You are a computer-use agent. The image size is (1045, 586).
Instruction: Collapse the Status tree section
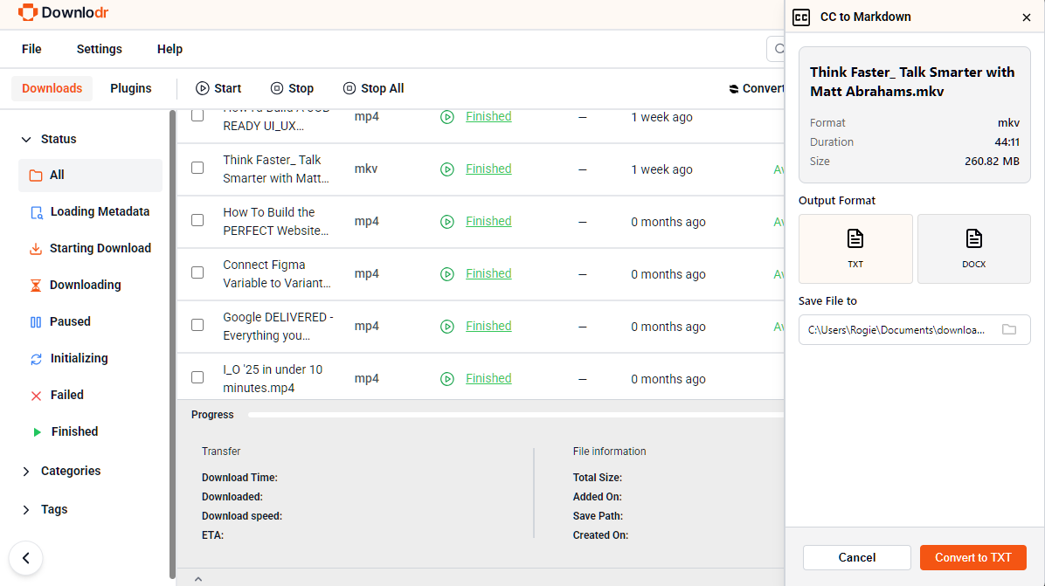(x=26, y=139)
